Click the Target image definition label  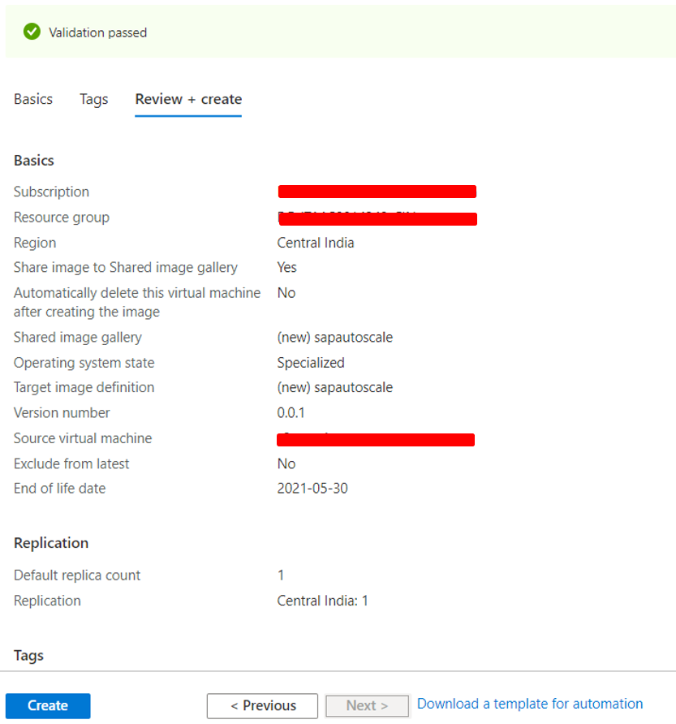(84, 387)
